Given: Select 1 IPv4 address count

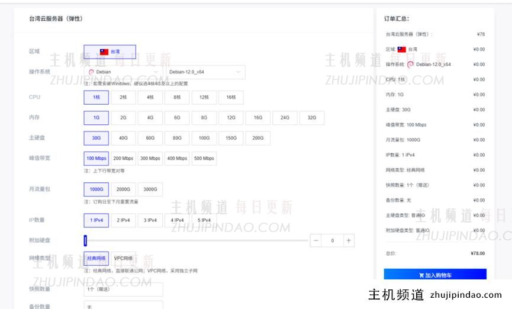Looking at the screenshot, I should coord(96,220).
